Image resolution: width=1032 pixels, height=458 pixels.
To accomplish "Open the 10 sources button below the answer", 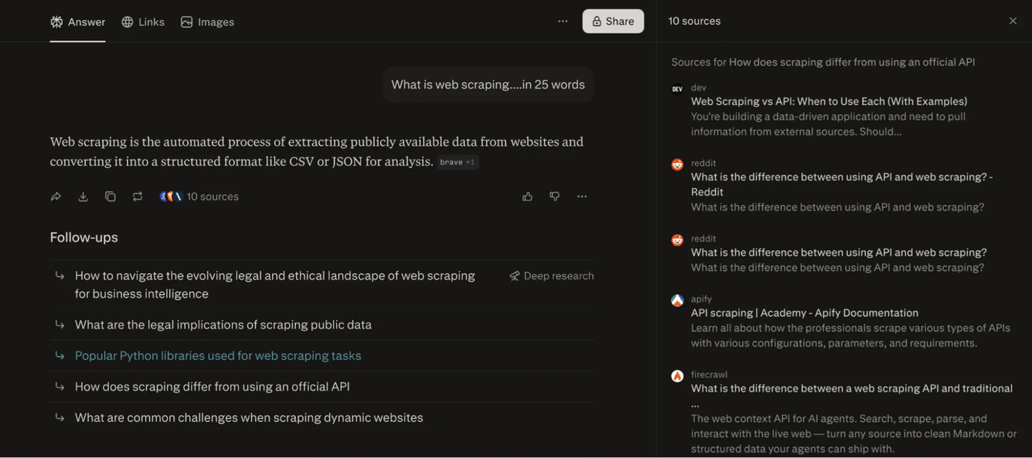I will tap(199, 197).
